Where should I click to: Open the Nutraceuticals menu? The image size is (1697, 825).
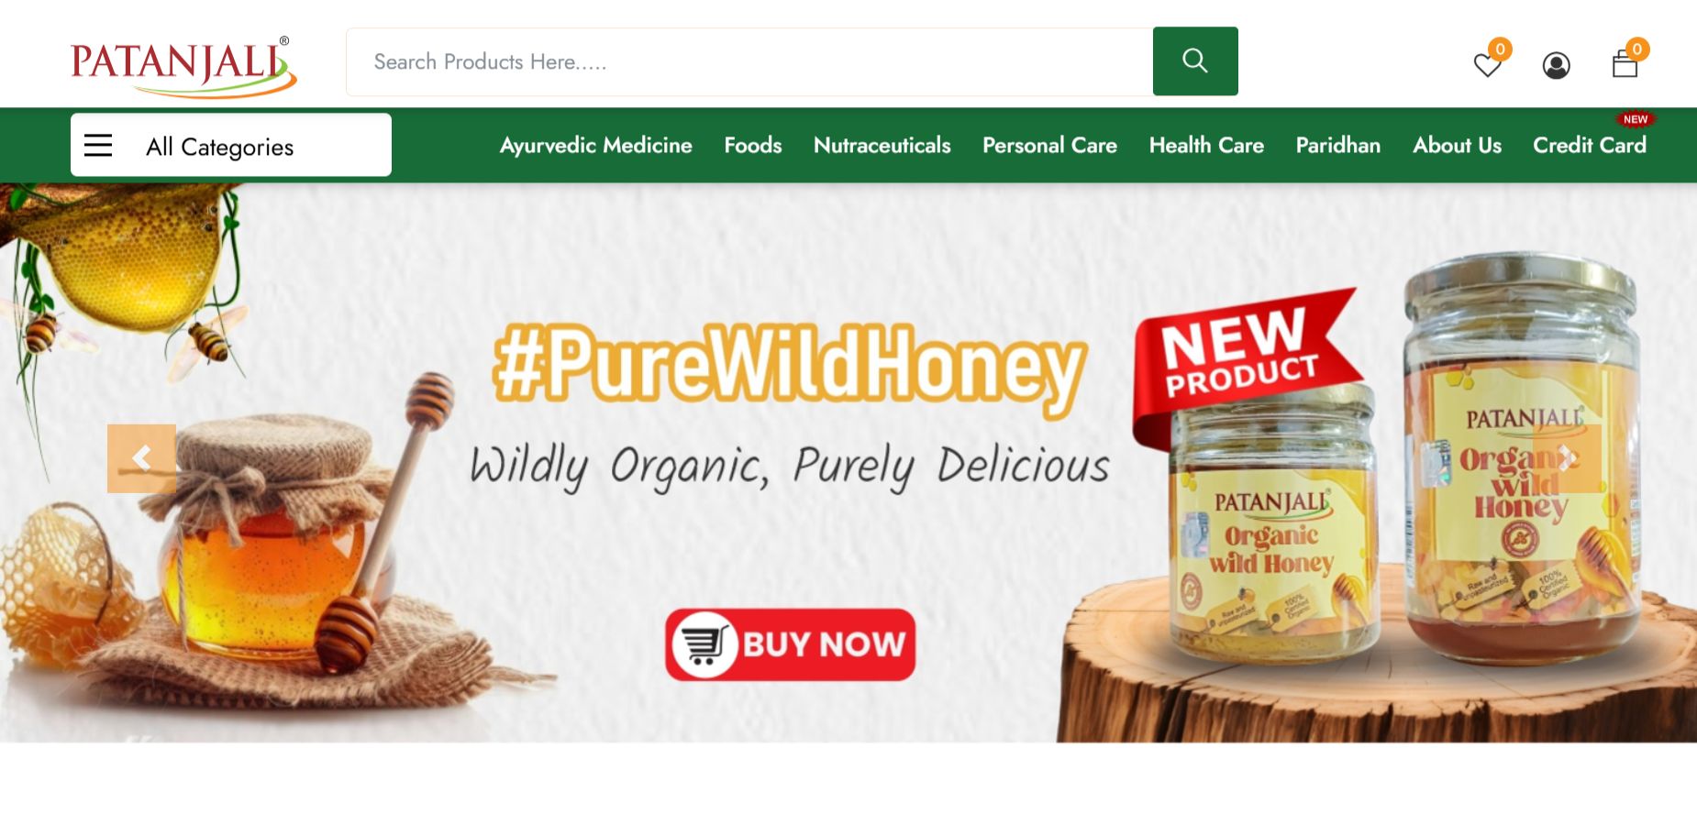(x=882, y=145)
